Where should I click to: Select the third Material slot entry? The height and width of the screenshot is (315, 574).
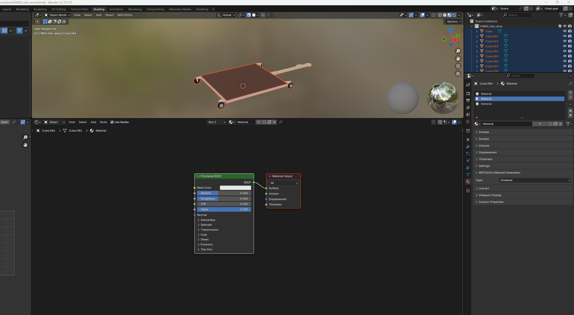pos(486,104)
